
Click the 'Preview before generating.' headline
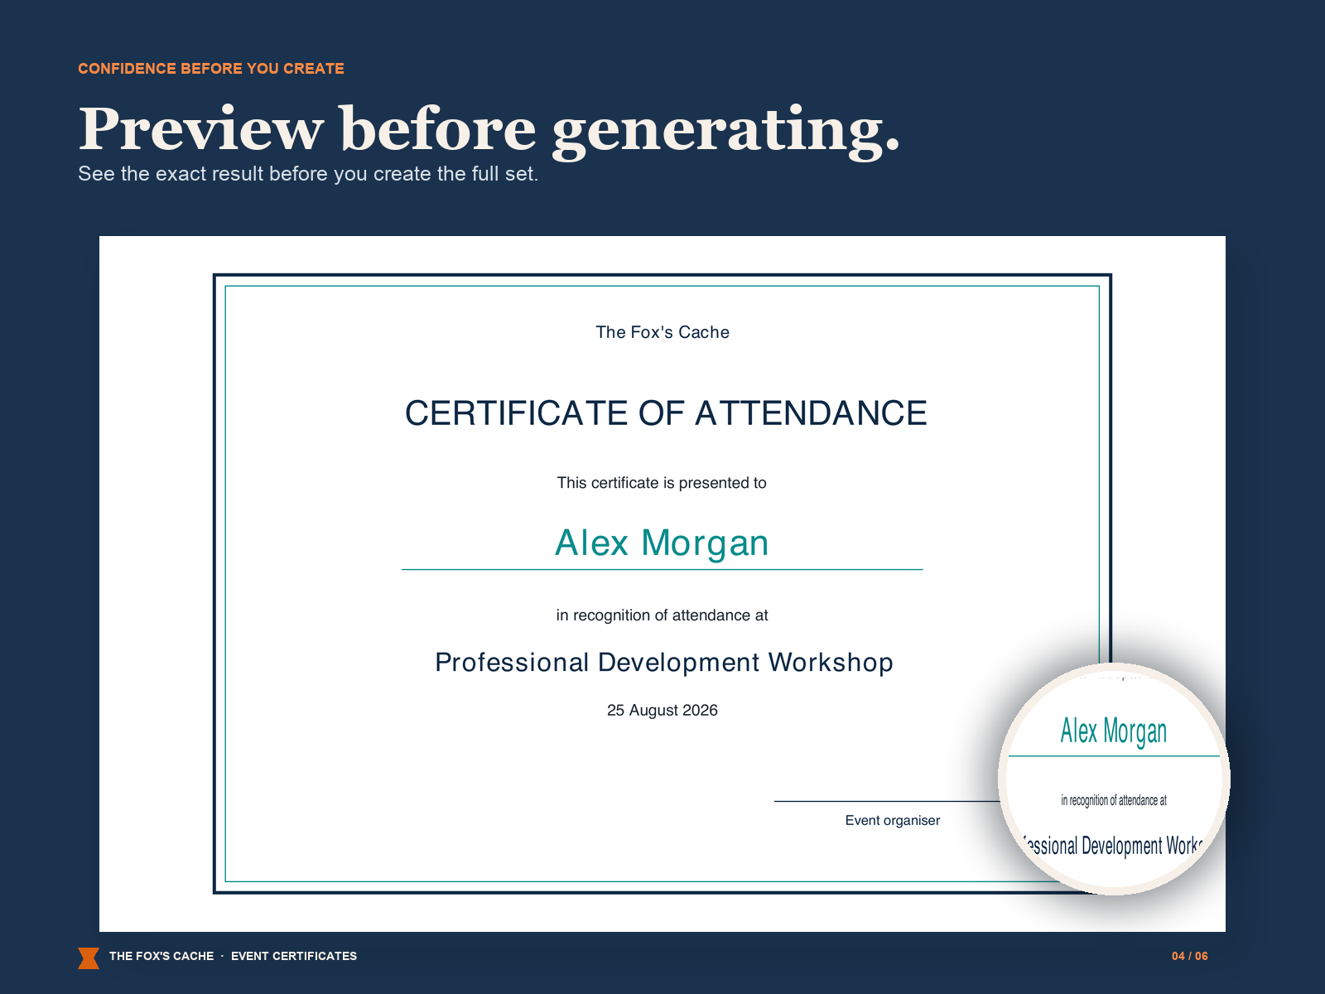489,129
